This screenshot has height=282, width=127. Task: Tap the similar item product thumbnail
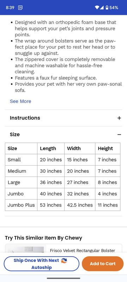(25, 249)
